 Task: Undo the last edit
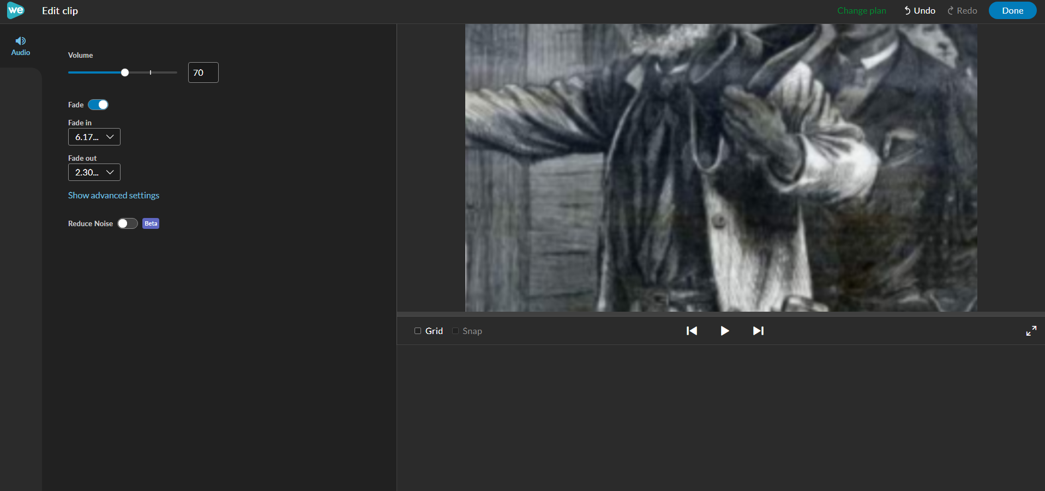point(920,11)
